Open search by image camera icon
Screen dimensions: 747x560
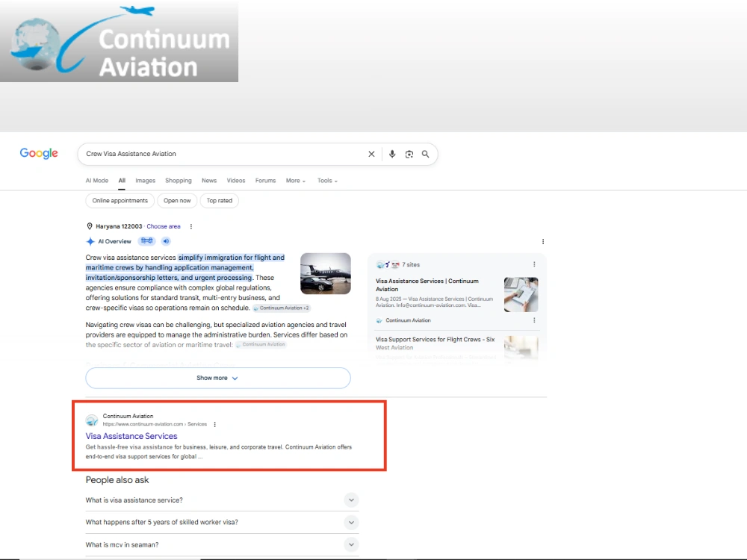click(x=409, y=155)
